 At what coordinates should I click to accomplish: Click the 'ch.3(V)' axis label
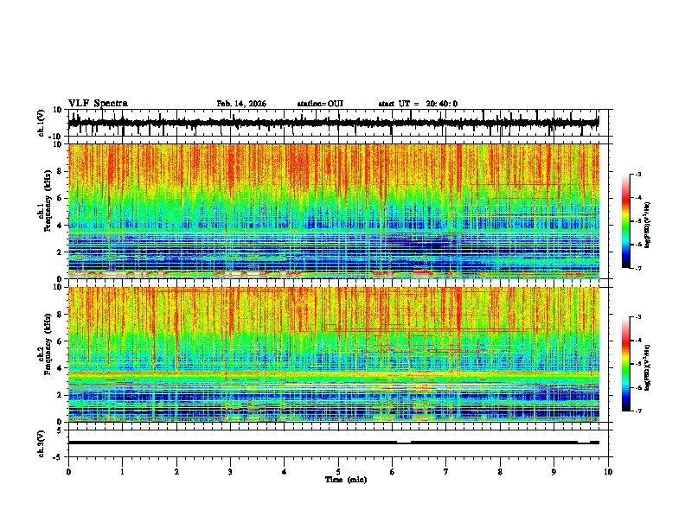42,443
